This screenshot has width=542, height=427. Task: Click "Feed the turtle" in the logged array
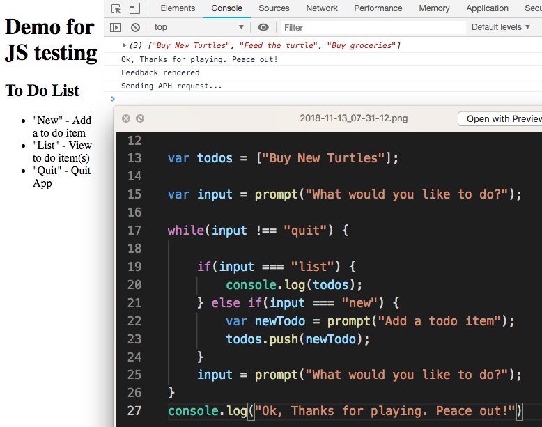(x=278, y=45)
